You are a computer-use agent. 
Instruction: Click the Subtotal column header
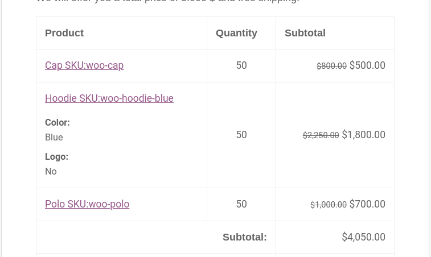click(x=305, y=33)
